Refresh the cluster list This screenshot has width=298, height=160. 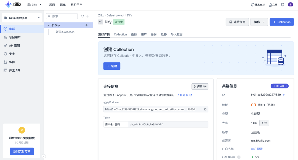tap(82, 16)
